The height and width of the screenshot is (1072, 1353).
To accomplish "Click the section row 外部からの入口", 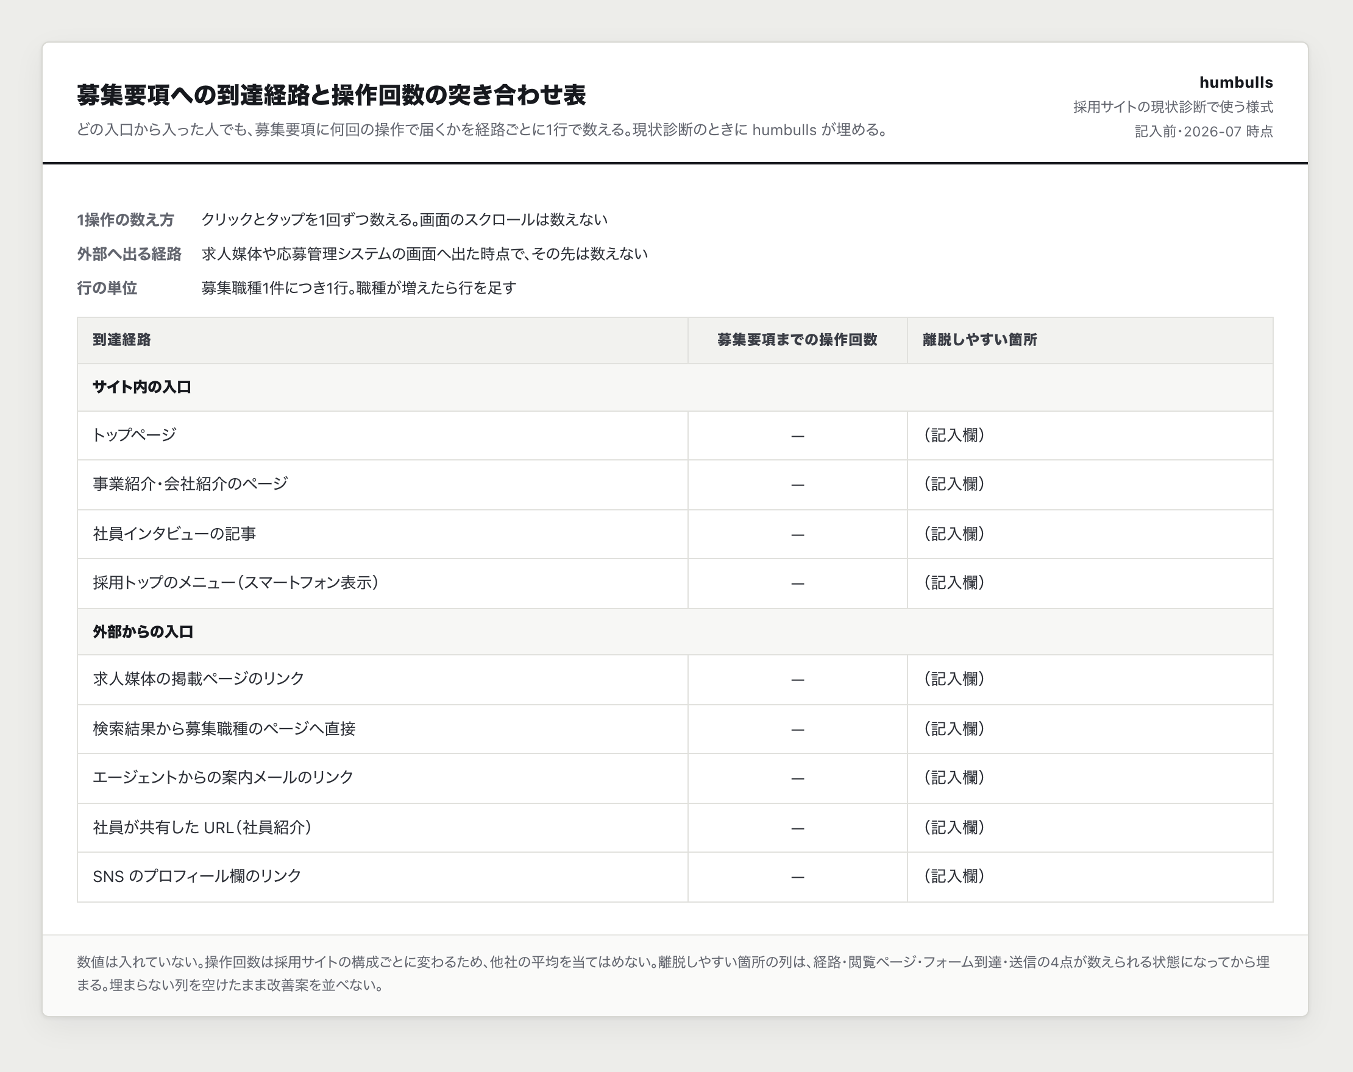I will point(675,632).
